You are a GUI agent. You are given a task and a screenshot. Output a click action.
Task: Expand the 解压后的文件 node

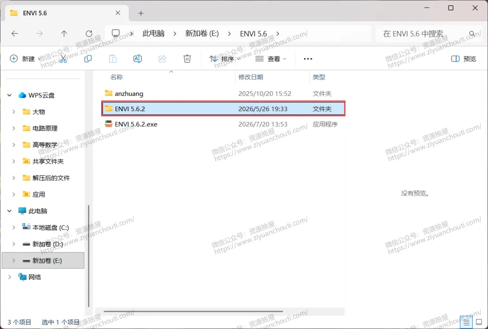[14, 178]
